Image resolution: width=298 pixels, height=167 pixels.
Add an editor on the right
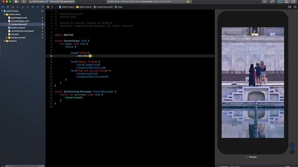point(295,7)
